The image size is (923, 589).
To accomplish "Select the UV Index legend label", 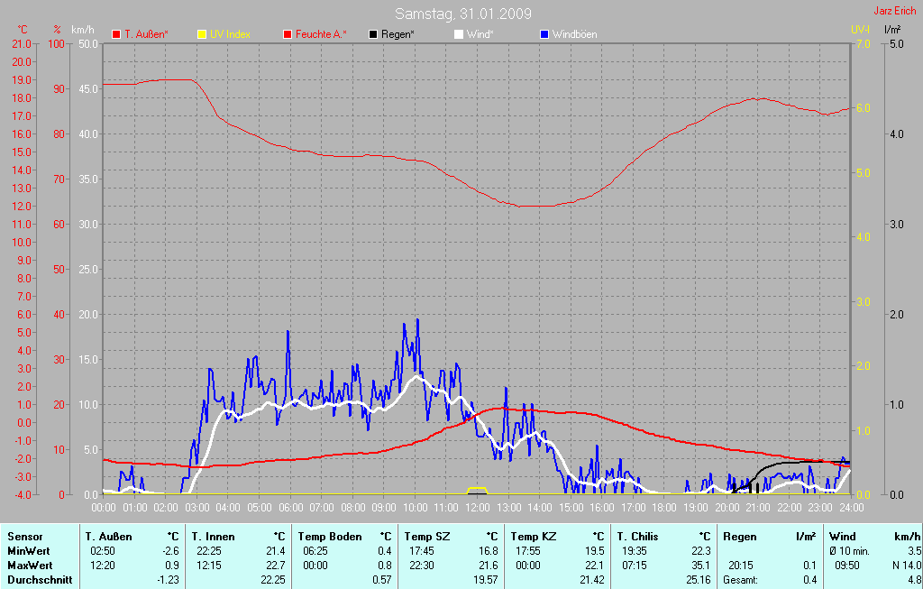I will 230,34.
